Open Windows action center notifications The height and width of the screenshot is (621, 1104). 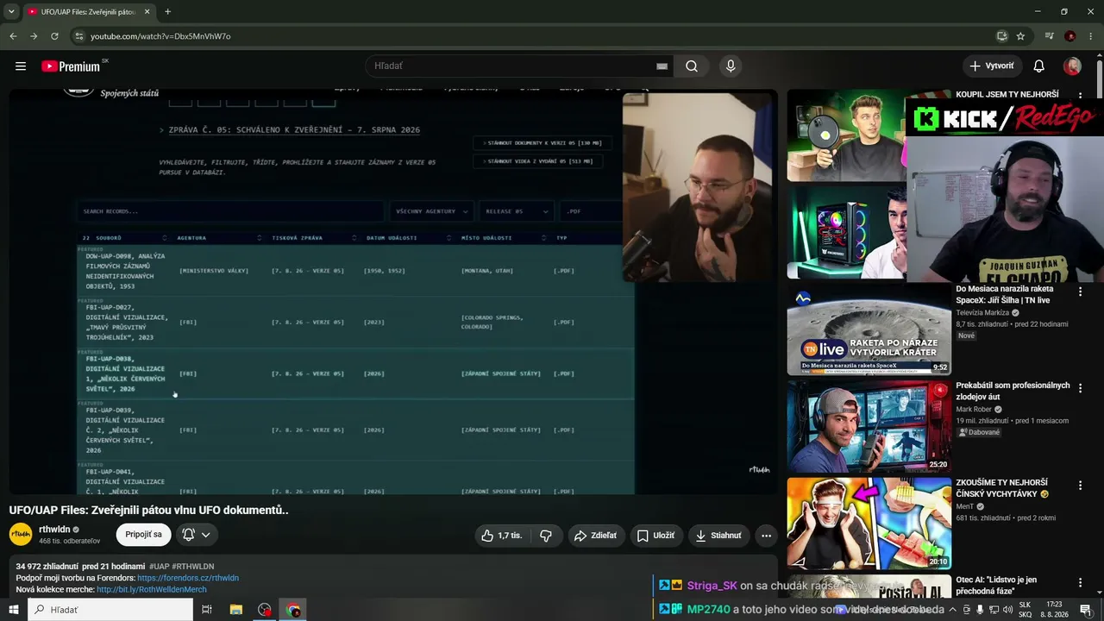[x=1086, y=610]
